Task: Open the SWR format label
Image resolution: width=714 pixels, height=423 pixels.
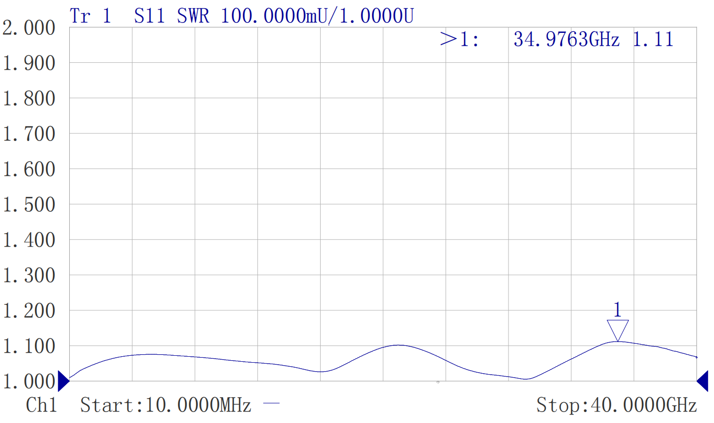Action: 193,16
